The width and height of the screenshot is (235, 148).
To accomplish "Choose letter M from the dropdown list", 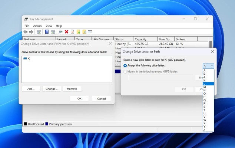I will (x=208, y=87).
